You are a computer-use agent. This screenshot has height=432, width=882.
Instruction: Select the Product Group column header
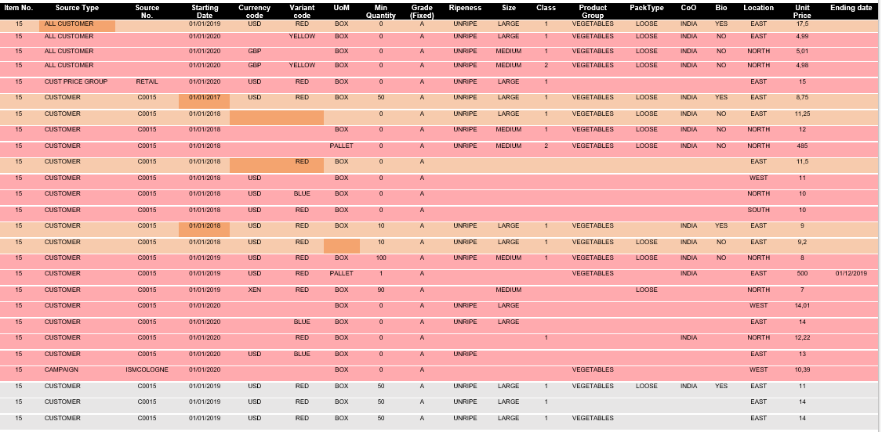click(593, 11)
